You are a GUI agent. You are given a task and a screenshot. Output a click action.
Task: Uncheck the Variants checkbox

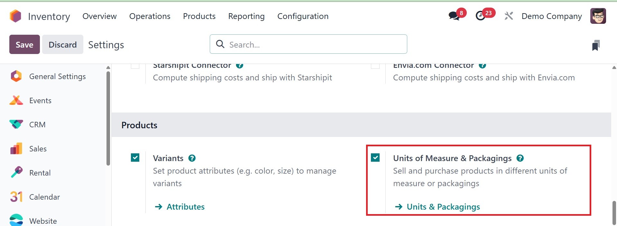click(135, 158)
